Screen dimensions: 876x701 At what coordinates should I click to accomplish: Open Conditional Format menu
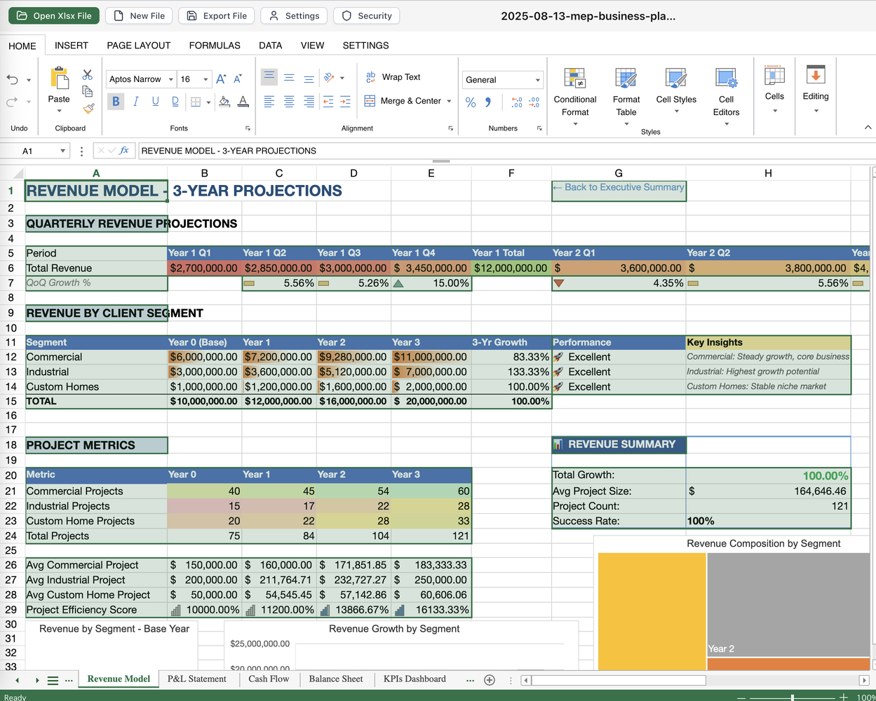[574, 97]
